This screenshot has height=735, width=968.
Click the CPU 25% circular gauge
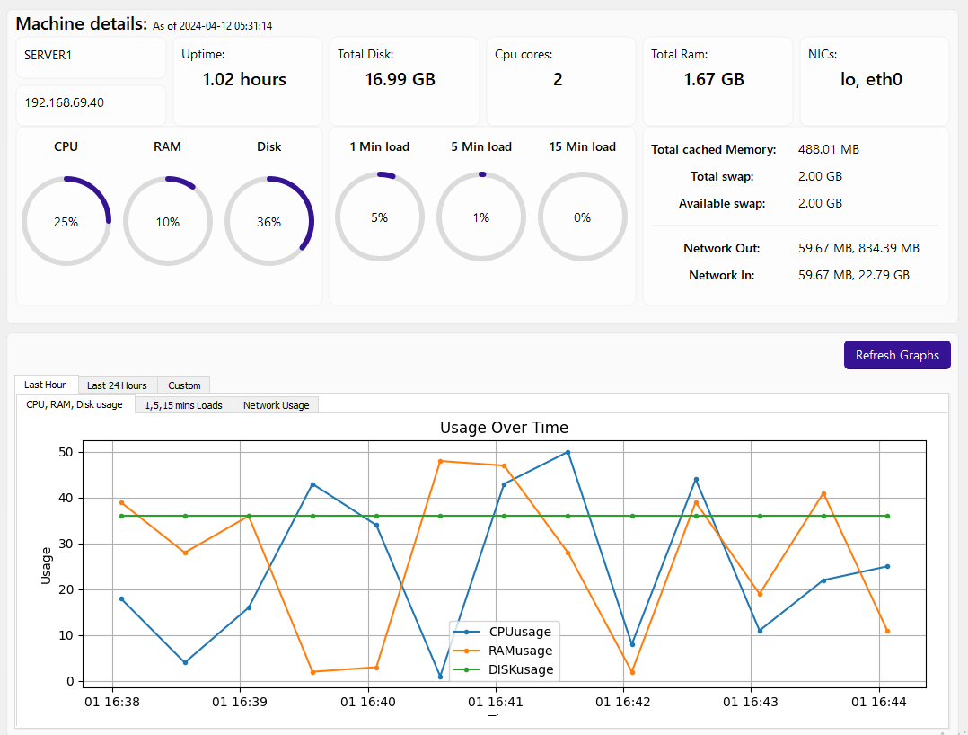(x=66, y=221)
